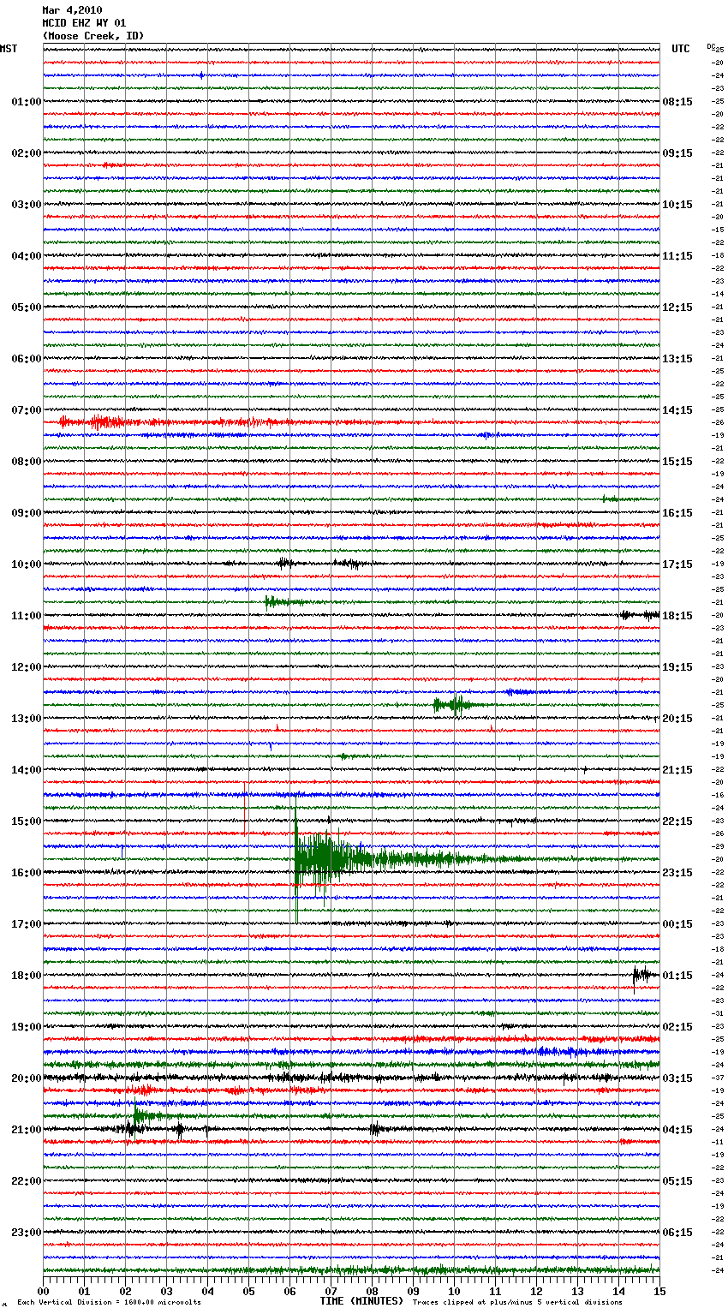The image size is (728, 1314).
Task: Select the 02:00 MST row label
Action: [x=27, y=153]
